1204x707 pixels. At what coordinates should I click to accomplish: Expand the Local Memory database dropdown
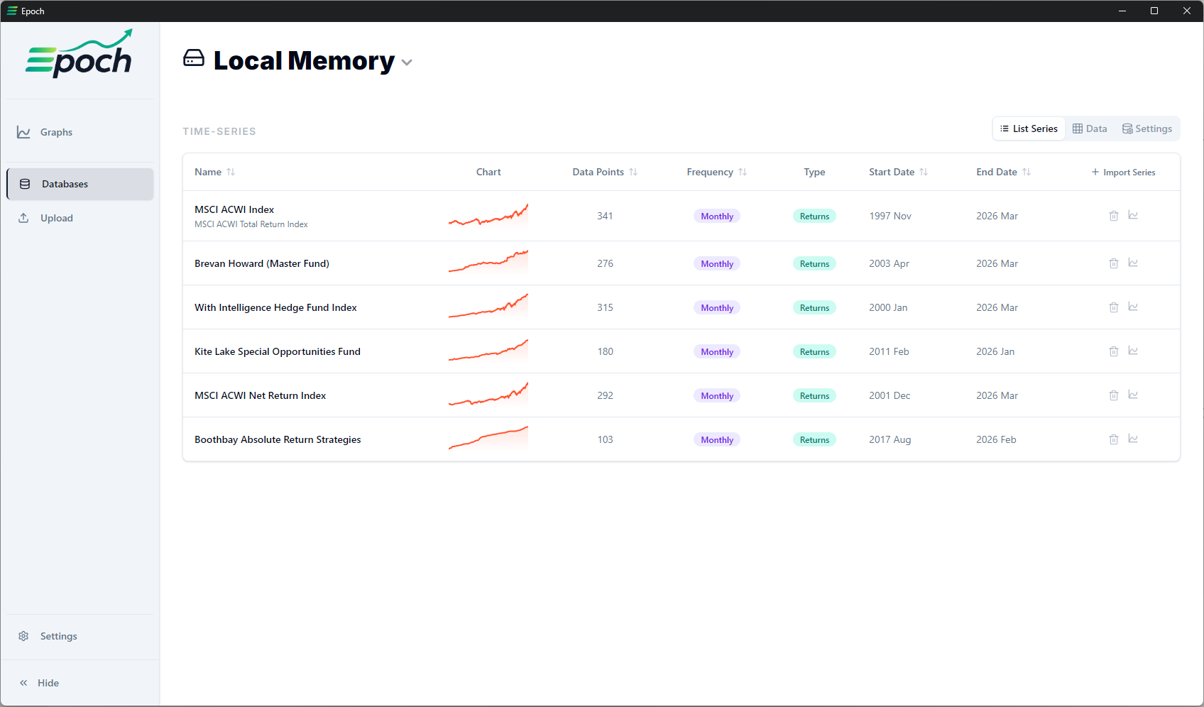tap(407, 62)
